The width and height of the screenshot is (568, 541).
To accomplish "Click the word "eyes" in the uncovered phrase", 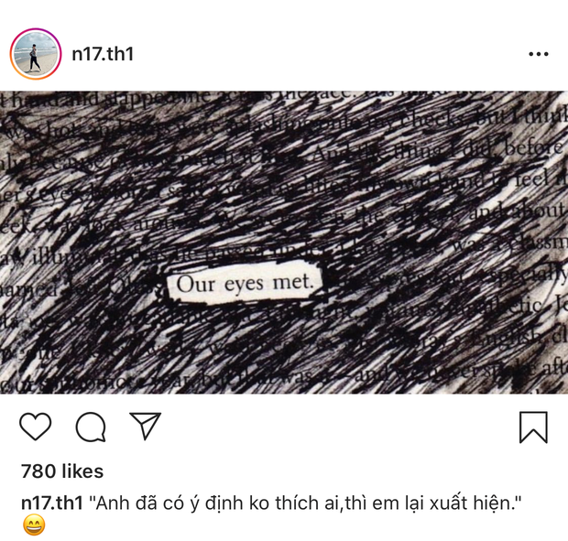I will (x=245, y=284).
